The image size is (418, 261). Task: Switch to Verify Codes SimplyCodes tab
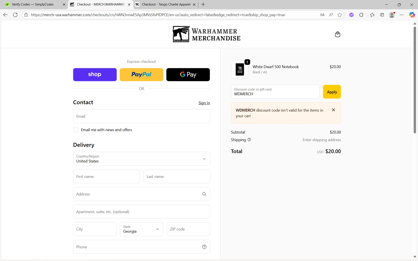pyautogui.click(x=35, y=4)
